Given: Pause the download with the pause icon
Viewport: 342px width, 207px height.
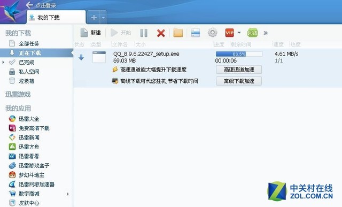Looking at the screenshot, I should point(144,33).
